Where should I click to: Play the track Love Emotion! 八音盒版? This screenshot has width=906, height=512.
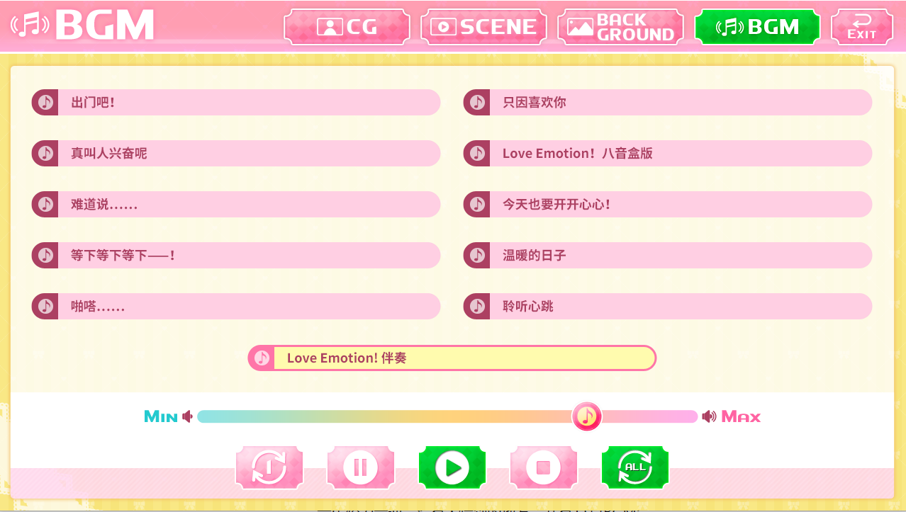point(668,153)
